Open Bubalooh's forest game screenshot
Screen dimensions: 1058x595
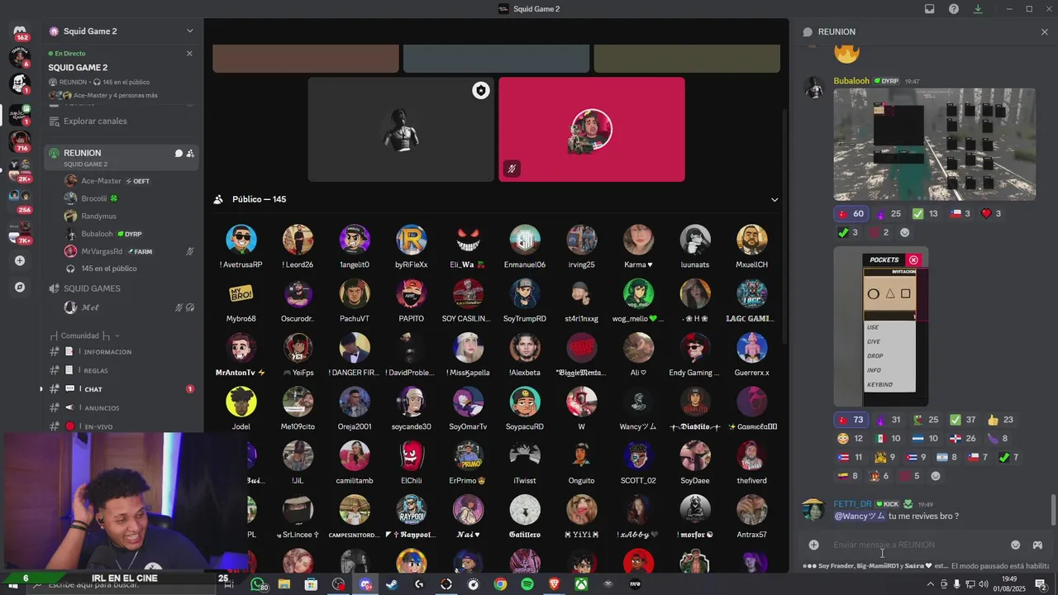click(x=934, y=145)
